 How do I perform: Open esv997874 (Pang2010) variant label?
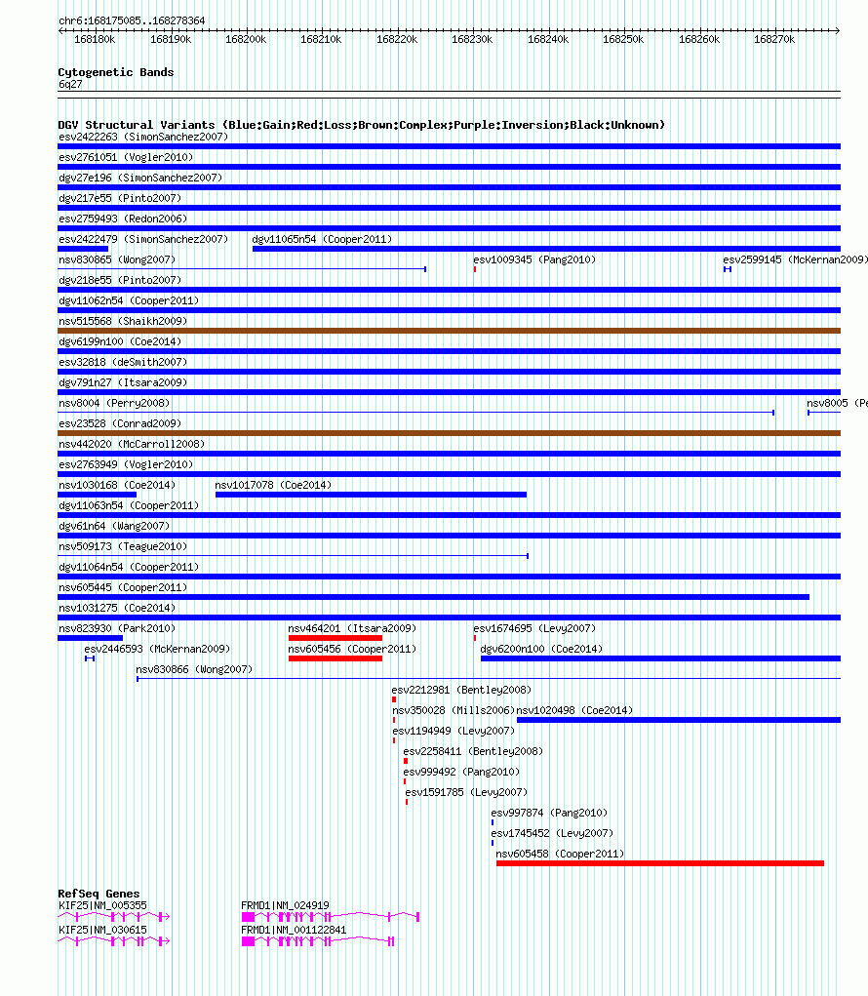tap(549, 813)
